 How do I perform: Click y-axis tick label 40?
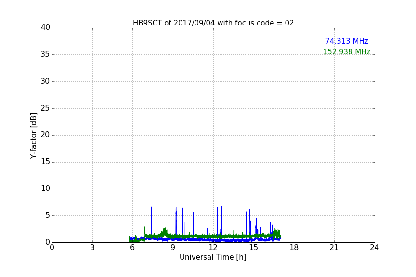pos(45,27)
